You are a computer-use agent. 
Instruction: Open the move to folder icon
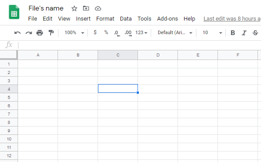[86, 8]
